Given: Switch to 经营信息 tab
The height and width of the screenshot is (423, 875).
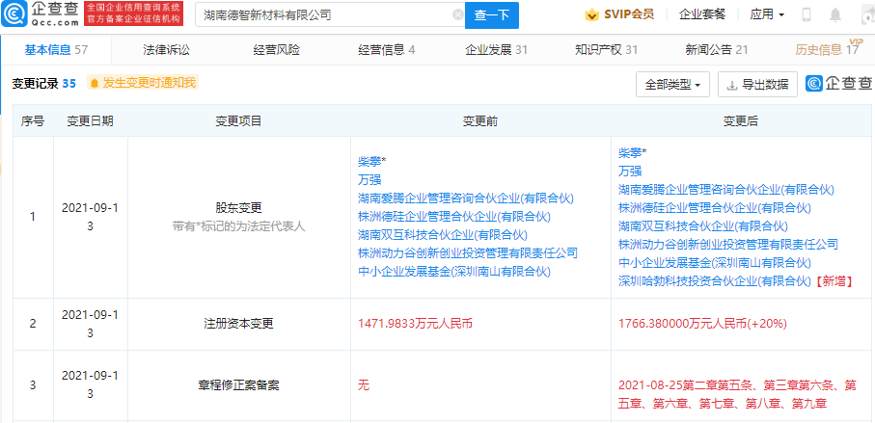Looking at the screenshot, I should pos(386,50).
